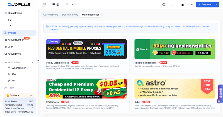Open the APP section in sidebar
Image resolution: width=223 pixels, height=117 pixels.
(x=11, y=47)
